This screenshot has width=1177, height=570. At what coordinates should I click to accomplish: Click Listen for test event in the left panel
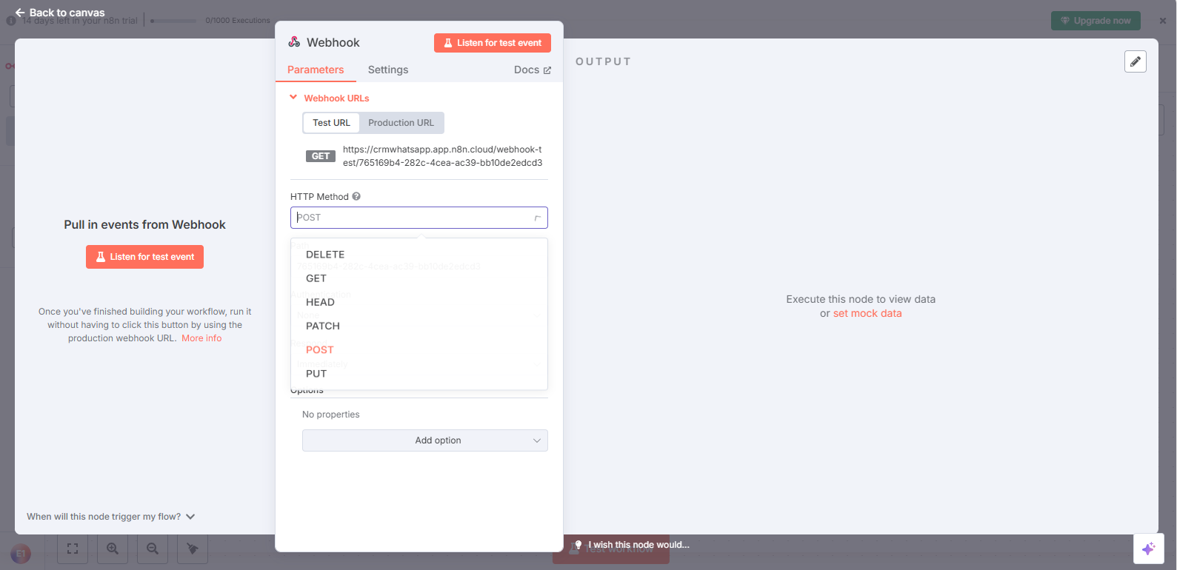point(144,257)
